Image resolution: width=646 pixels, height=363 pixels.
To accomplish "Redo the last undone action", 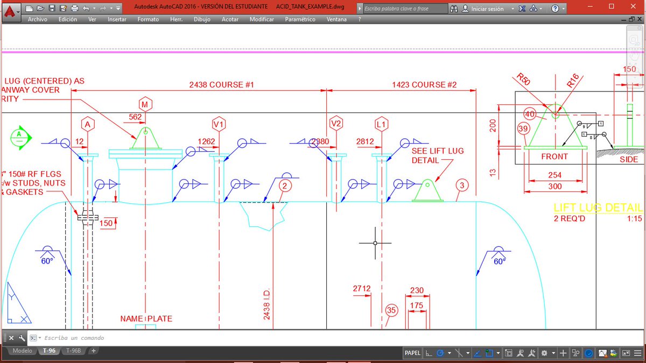I will click(102, 9).
